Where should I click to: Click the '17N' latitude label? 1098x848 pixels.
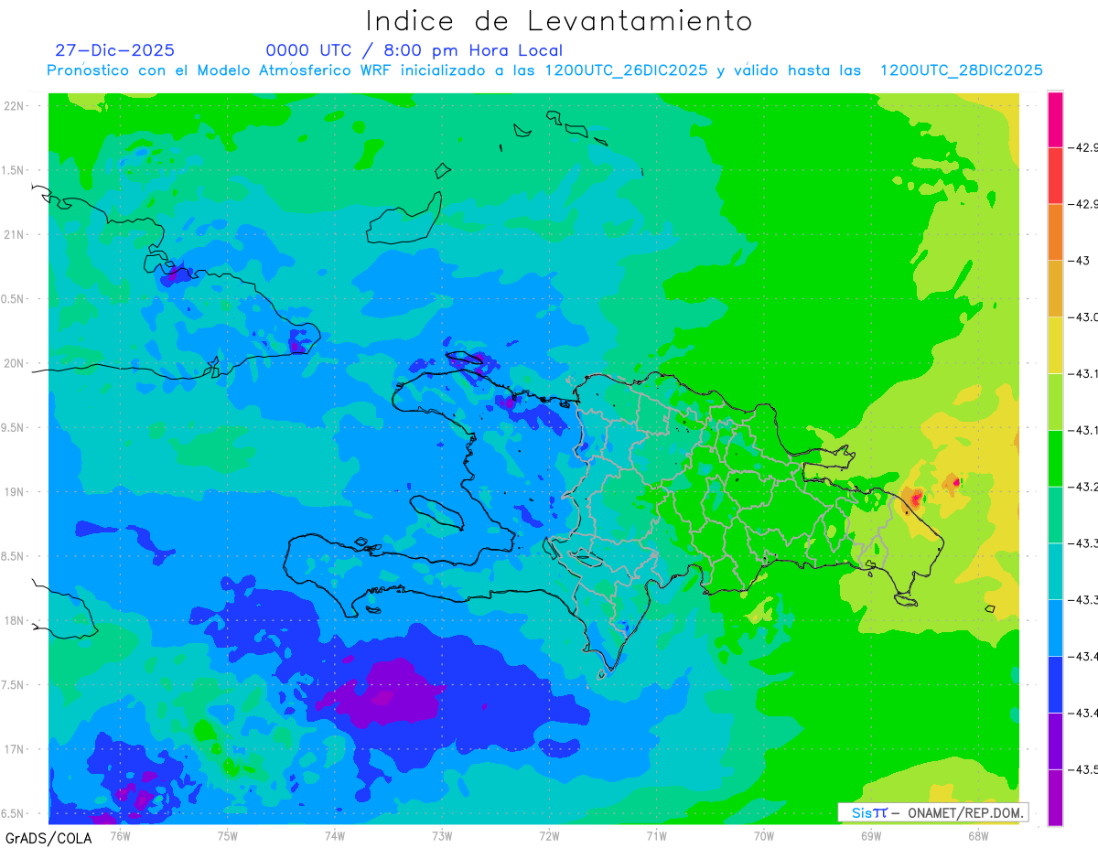coord(15,749)
